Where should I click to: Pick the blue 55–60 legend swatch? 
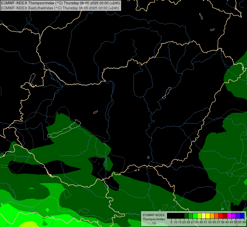[242, 216]
